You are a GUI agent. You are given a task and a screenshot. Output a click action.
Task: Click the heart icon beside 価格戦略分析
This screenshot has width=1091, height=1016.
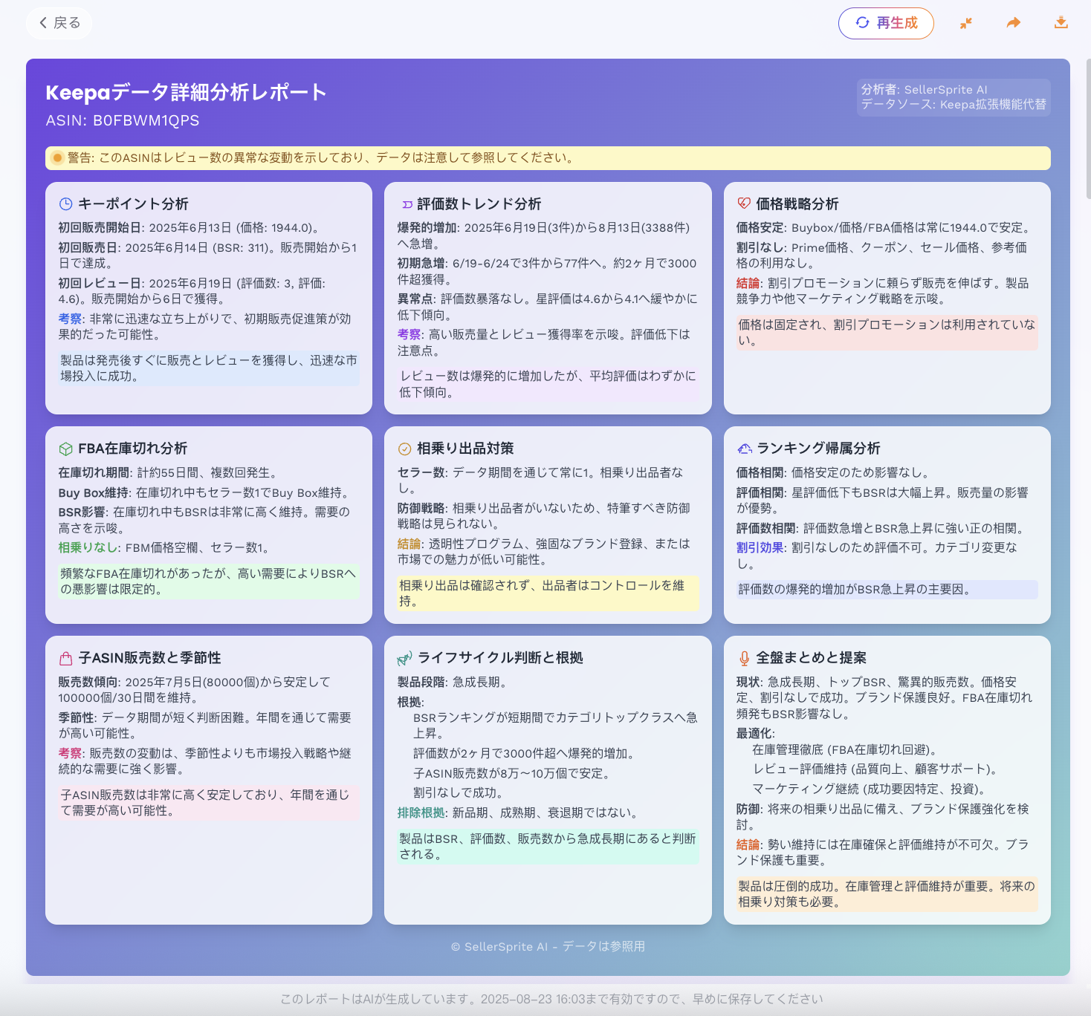point(744,203)
